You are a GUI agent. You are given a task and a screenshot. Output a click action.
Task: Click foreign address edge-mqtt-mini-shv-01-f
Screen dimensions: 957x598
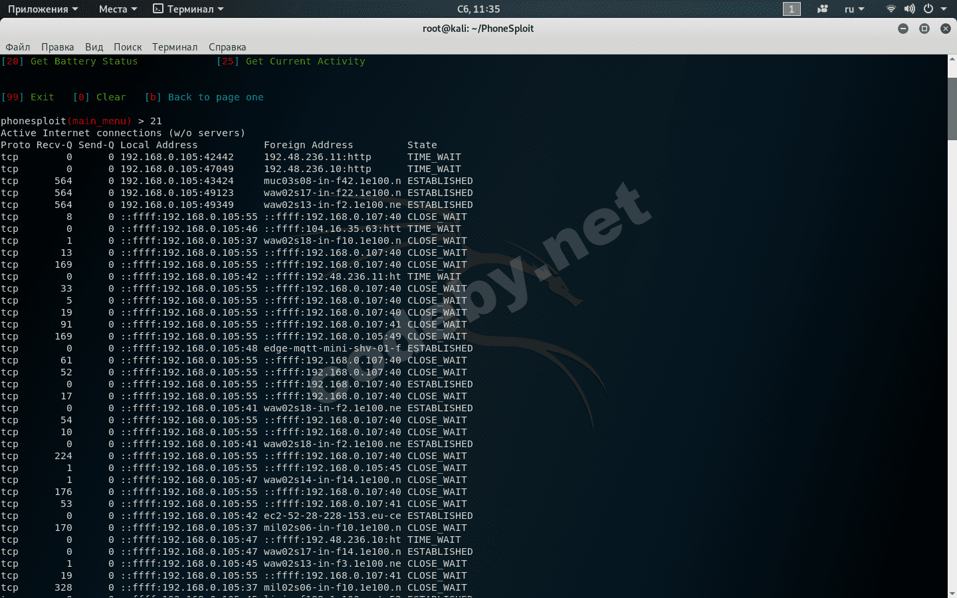(x=332, y=348)
